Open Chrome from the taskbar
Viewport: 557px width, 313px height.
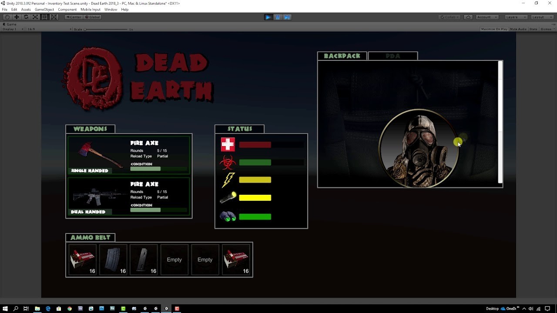click(70, 309)
